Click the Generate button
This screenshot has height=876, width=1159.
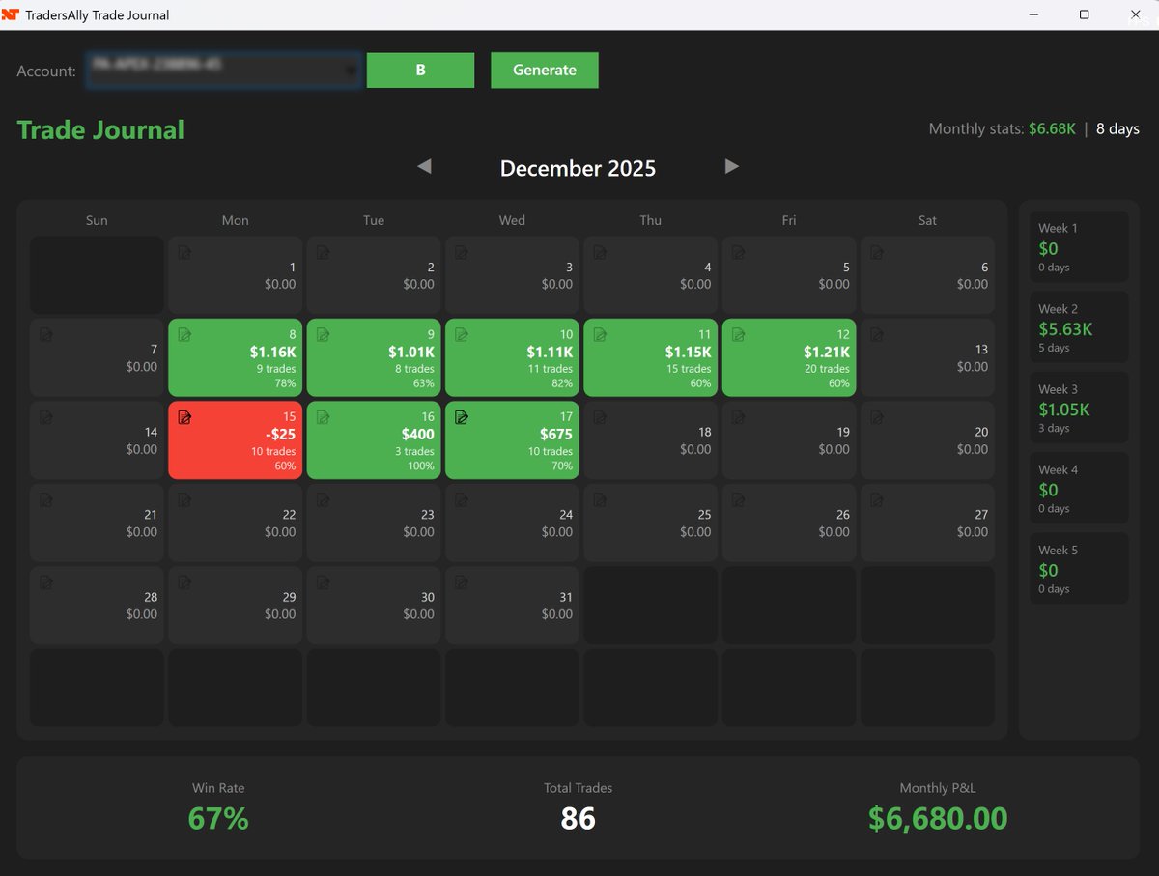(545, 71)
